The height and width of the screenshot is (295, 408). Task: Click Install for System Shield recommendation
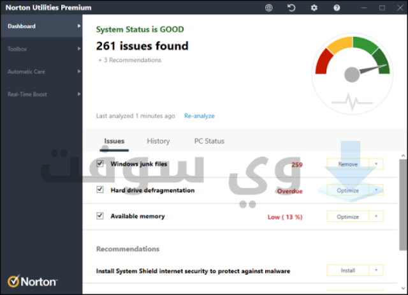347,271
